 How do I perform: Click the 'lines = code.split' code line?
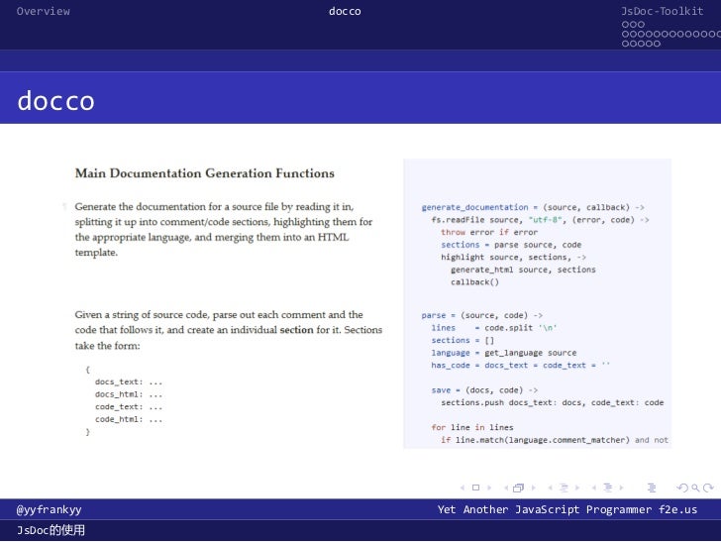pyautogui.click(x=494, y=328)
